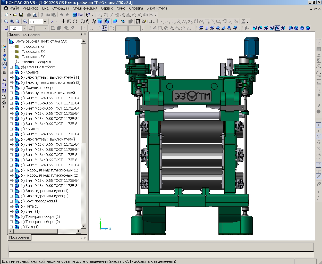Switch to wireframe display mode
The width and height of the screenshot is (322, 264).
[x=83, y=21]
